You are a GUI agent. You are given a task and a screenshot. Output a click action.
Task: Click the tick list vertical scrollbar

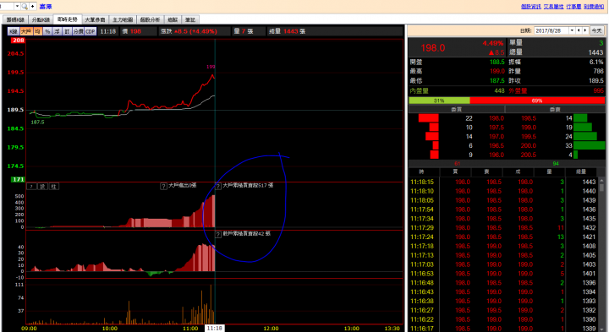[x=602, y=255]
